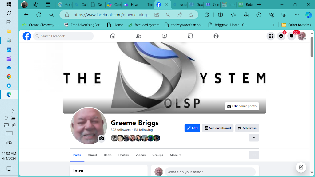
Task: Go back with browser back arrow
Action: click(26, 15)
